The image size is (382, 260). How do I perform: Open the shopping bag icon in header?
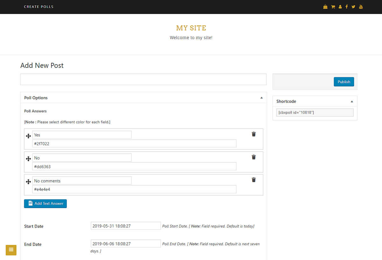tap(325, 6)
